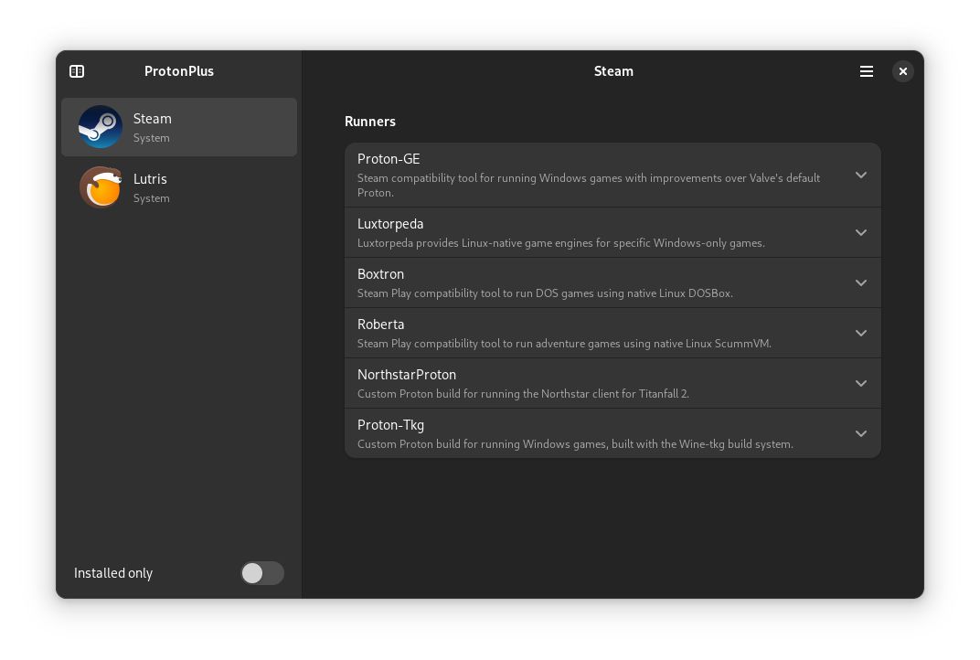The width and height of the screenshot is (980, 660).
Task: Expand the NorthstarProton section
Action: [860, 383]
